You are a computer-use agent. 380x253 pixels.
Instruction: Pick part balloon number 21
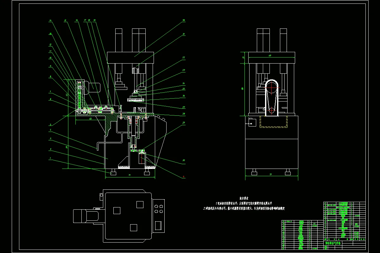[183, 34]
